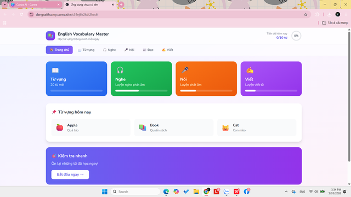The height and width of the screenshot is (197, 351).
Task: Open the apps grid in the bookmarks bar
Action: tap(4, 23)
